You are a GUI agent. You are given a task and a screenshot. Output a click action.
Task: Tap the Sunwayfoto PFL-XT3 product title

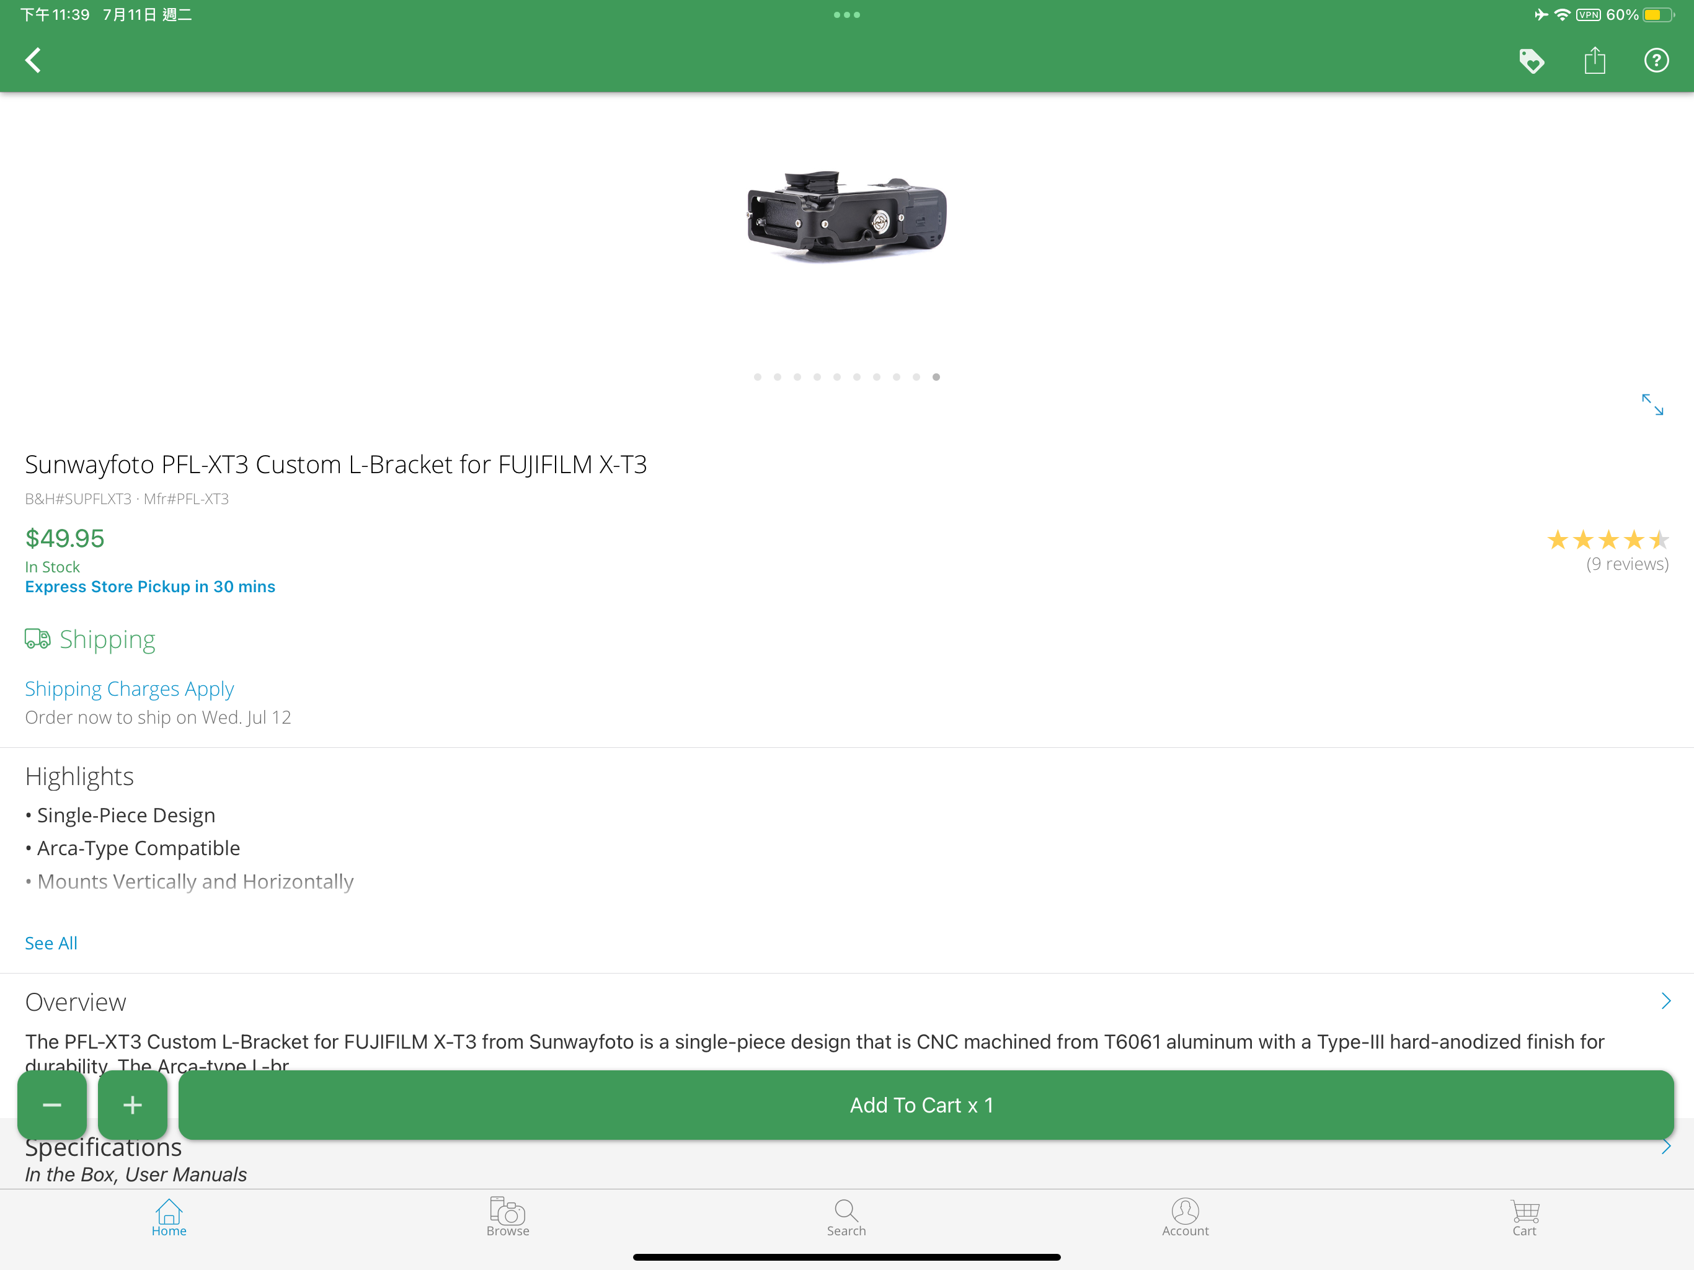[335, 464]
